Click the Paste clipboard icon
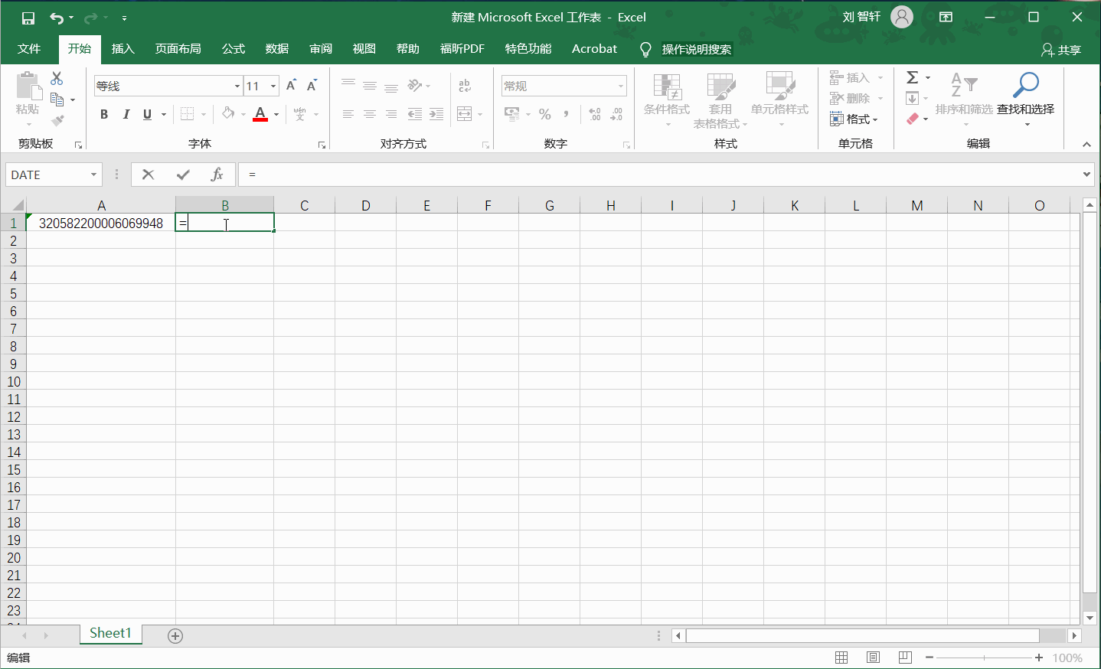Screen dimensions: 1101x669 [28, 86]
